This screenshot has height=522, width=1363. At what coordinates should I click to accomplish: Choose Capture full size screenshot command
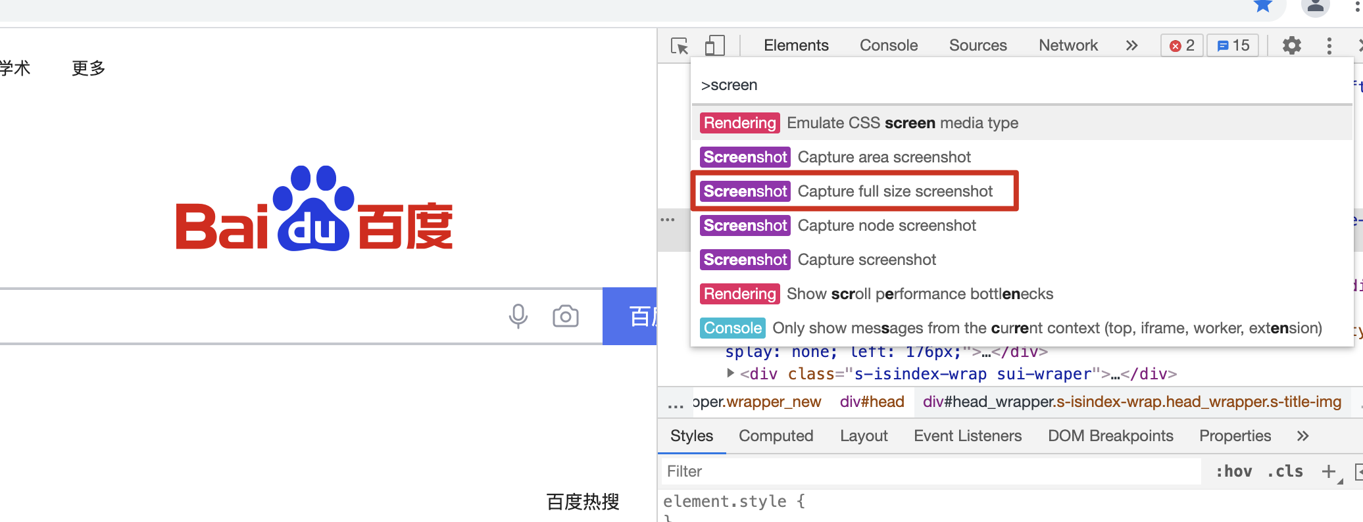click(1022, 191)
